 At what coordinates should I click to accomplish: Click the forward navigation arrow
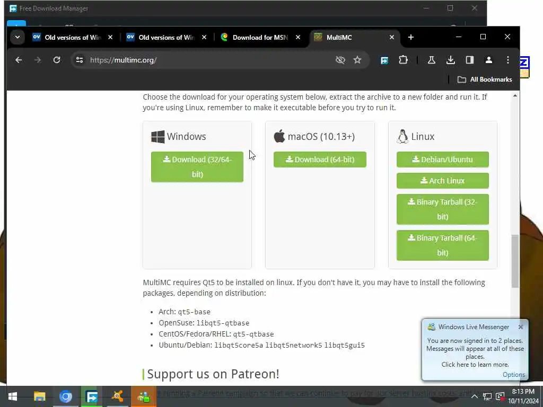pyautogui.click(x=38, y=60)
